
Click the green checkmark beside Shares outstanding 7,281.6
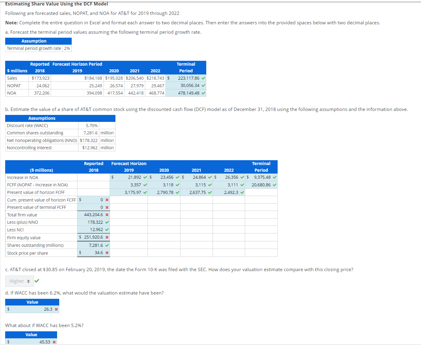coord(107,245)
